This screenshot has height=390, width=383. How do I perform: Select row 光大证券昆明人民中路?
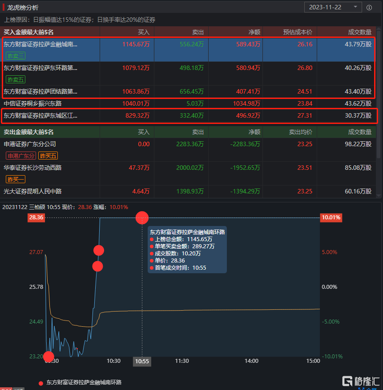(x=188, y=191)
